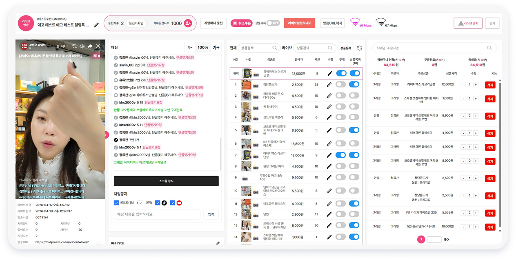Uncheck the 폴프로데브 checkbox under 채팅공지
516x260 pixels.
116,203
